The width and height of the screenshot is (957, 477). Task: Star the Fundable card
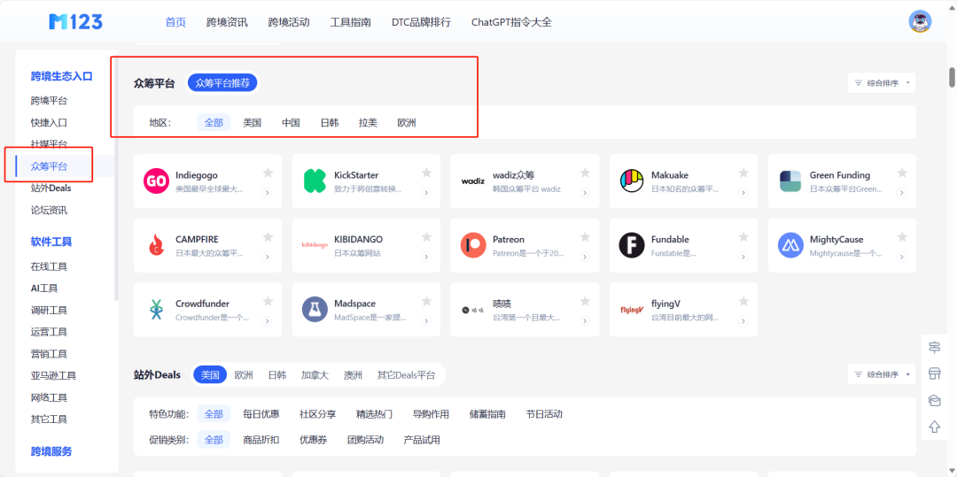click(743, 237)
